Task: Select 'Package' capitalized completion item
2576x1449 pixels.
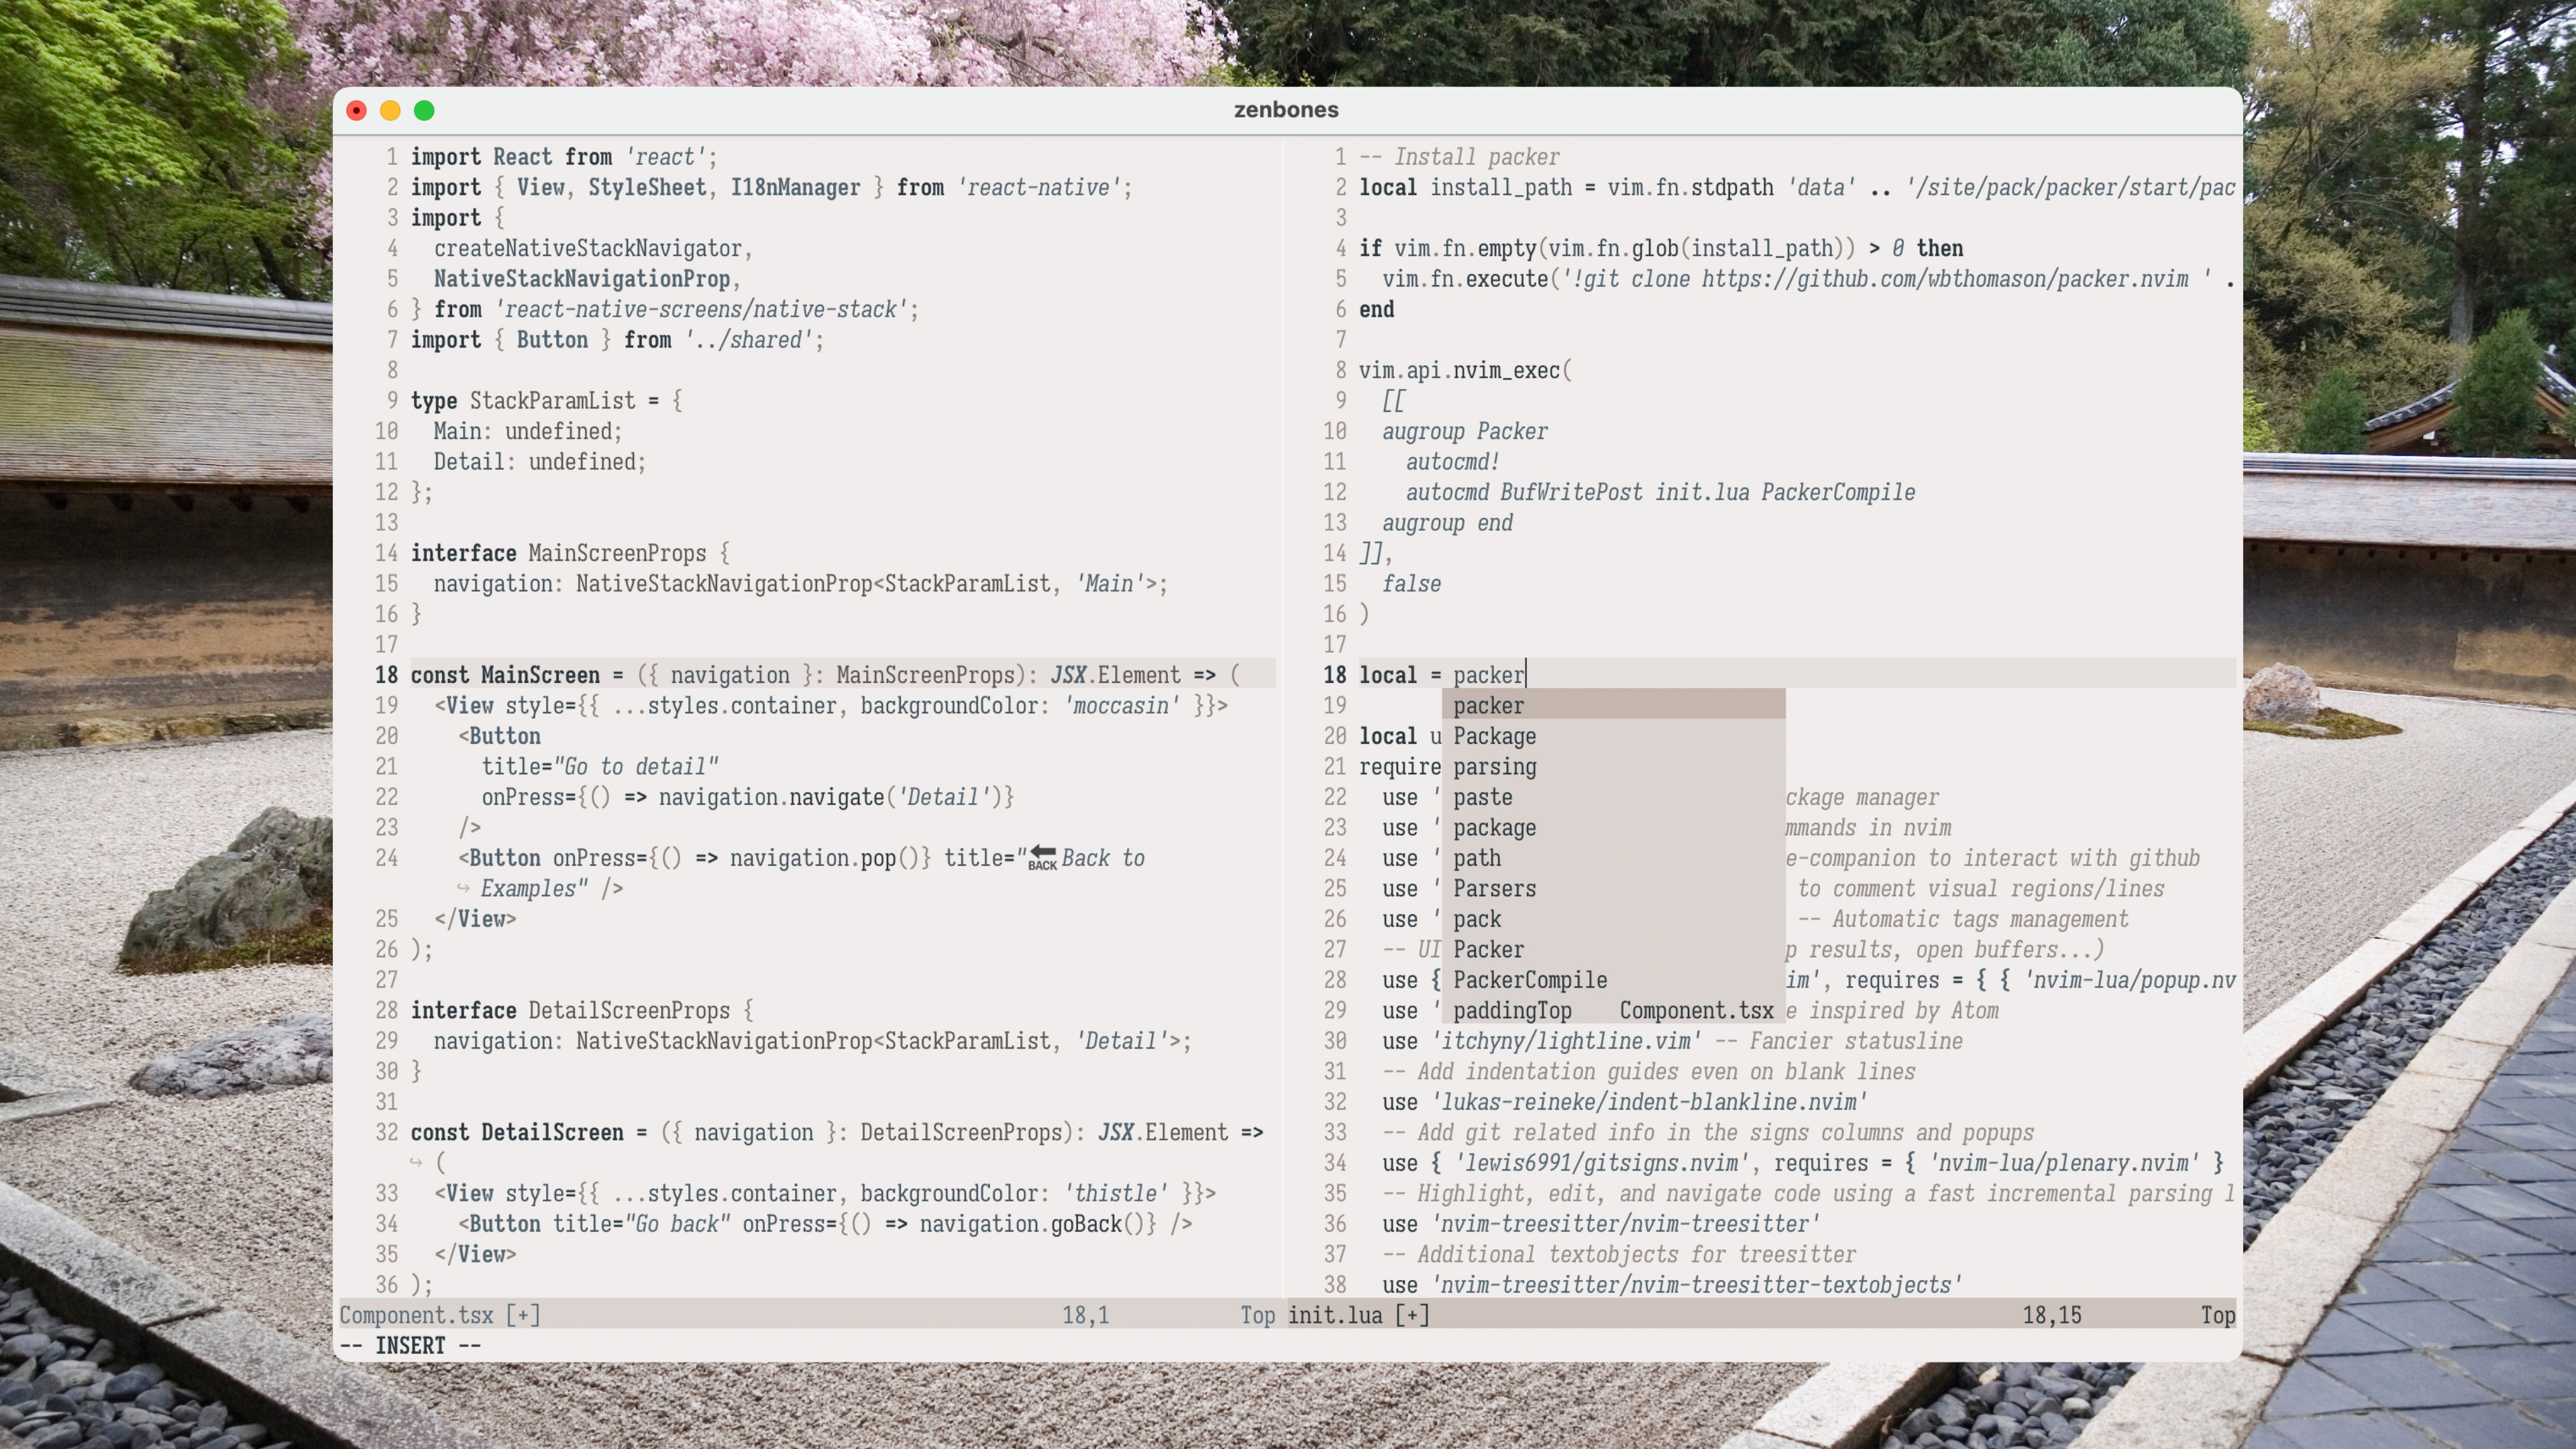Action: [1494, 736]
